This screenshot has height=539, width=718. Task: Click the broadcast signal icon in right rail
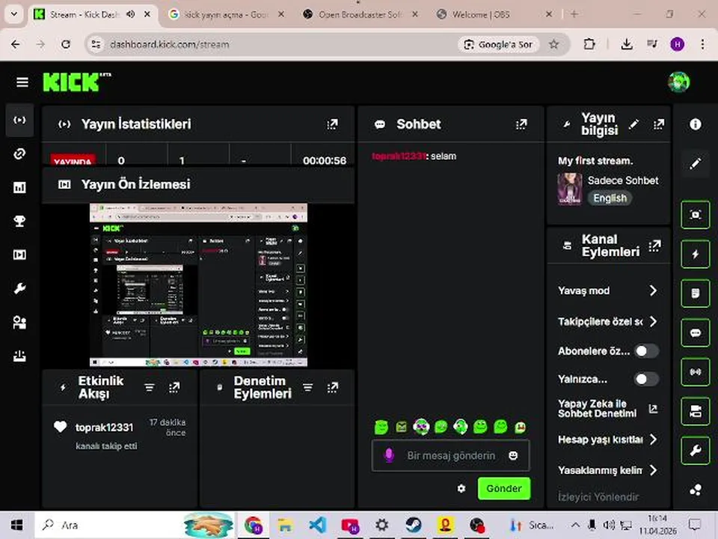[695, 372]
